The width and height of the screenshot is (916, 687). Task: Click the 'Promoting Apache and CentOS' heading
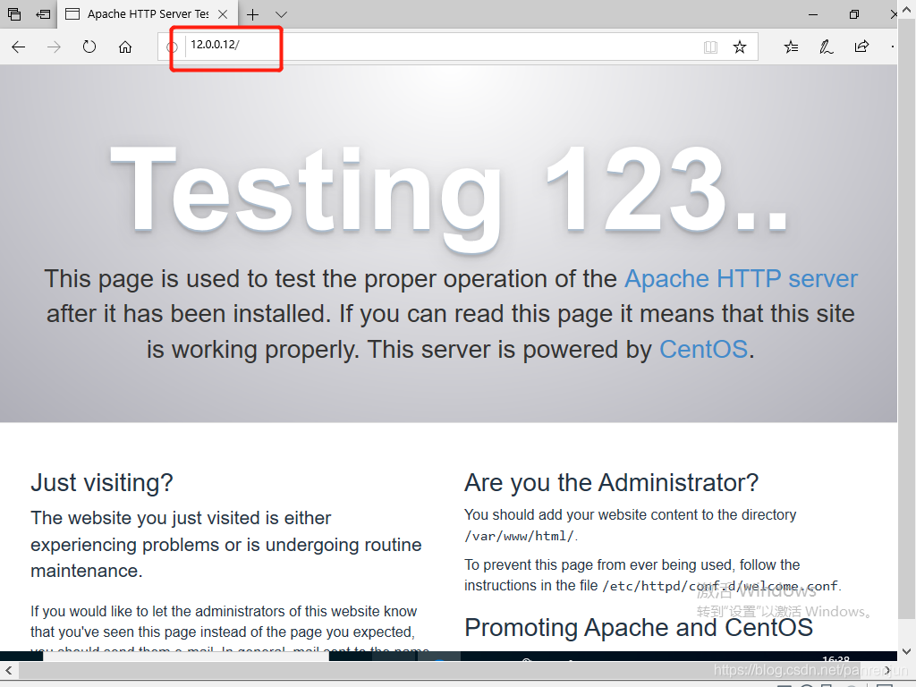click(x=639, y=627)
